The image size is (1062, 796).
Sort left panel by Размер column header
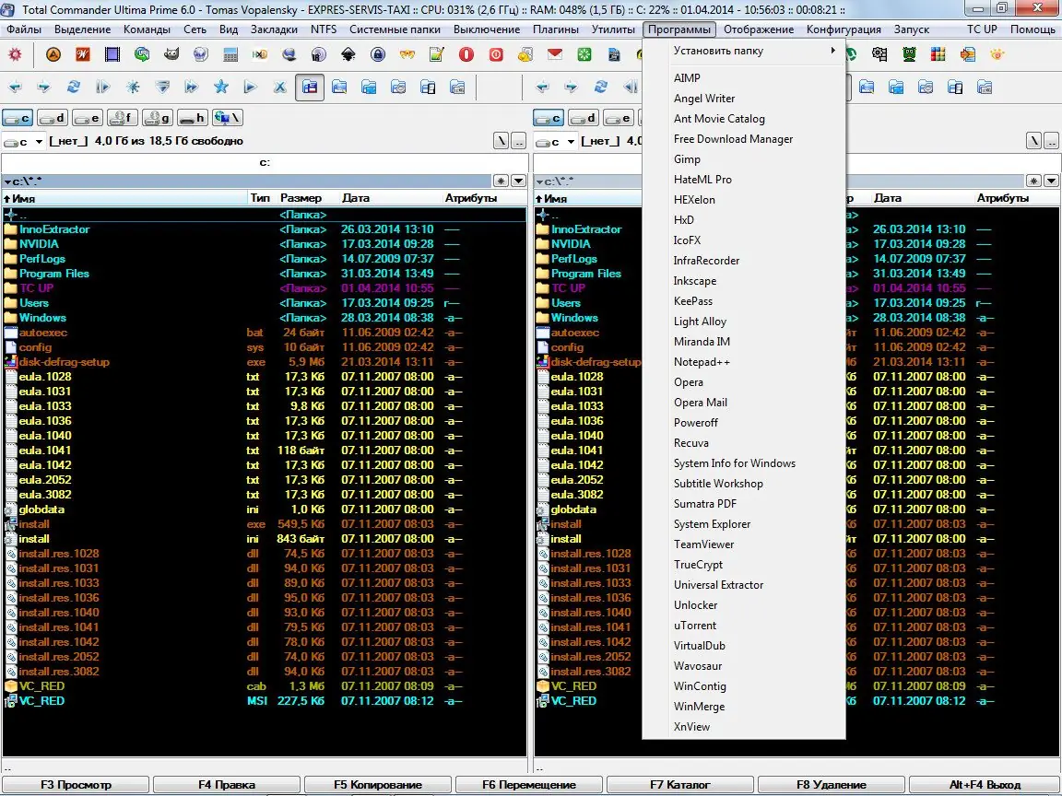point(301,198)
